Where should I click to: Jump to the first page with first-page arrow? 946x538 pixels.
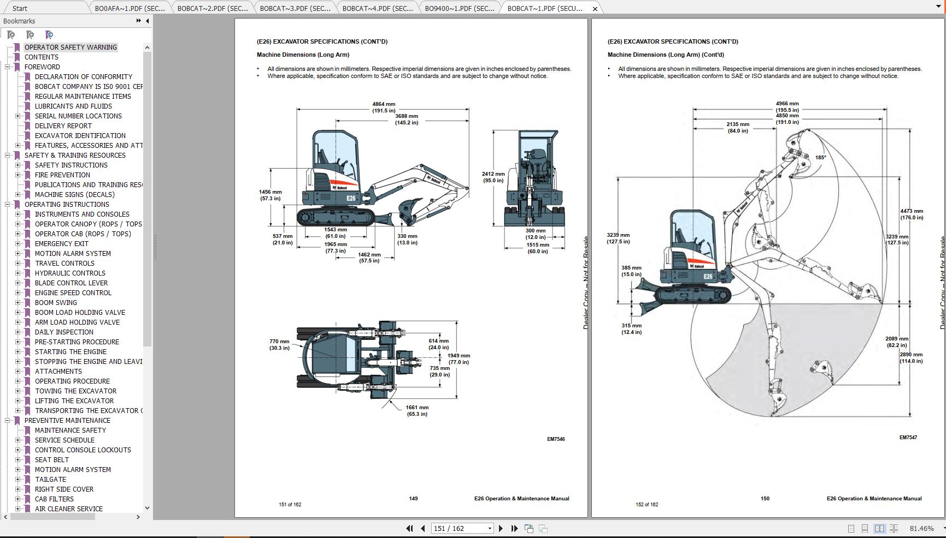coord(409,528)
